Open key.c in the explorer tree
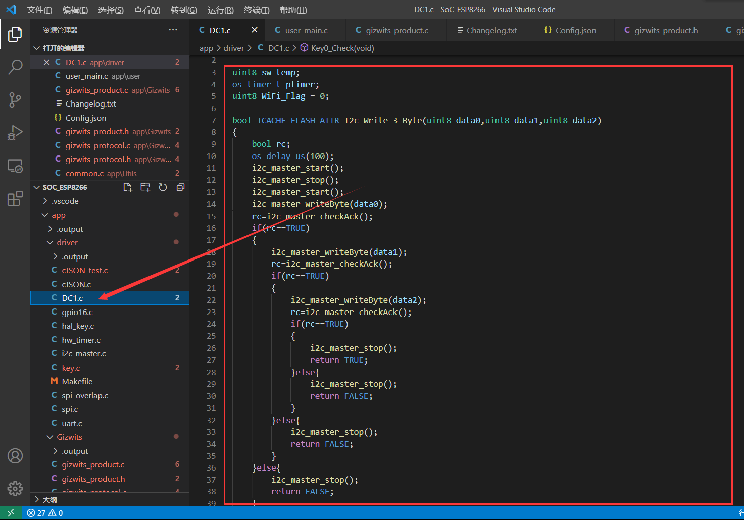Screen dimensions: 744x520 pyautogui.click(x=110, y=368)
